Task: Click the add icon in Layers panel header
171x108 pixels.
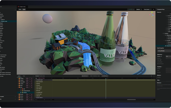Action: click(33, 76)
